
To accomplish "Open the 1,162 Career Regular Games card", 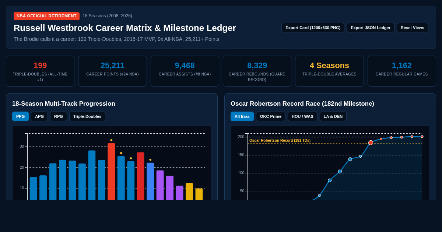I will 402,71.
